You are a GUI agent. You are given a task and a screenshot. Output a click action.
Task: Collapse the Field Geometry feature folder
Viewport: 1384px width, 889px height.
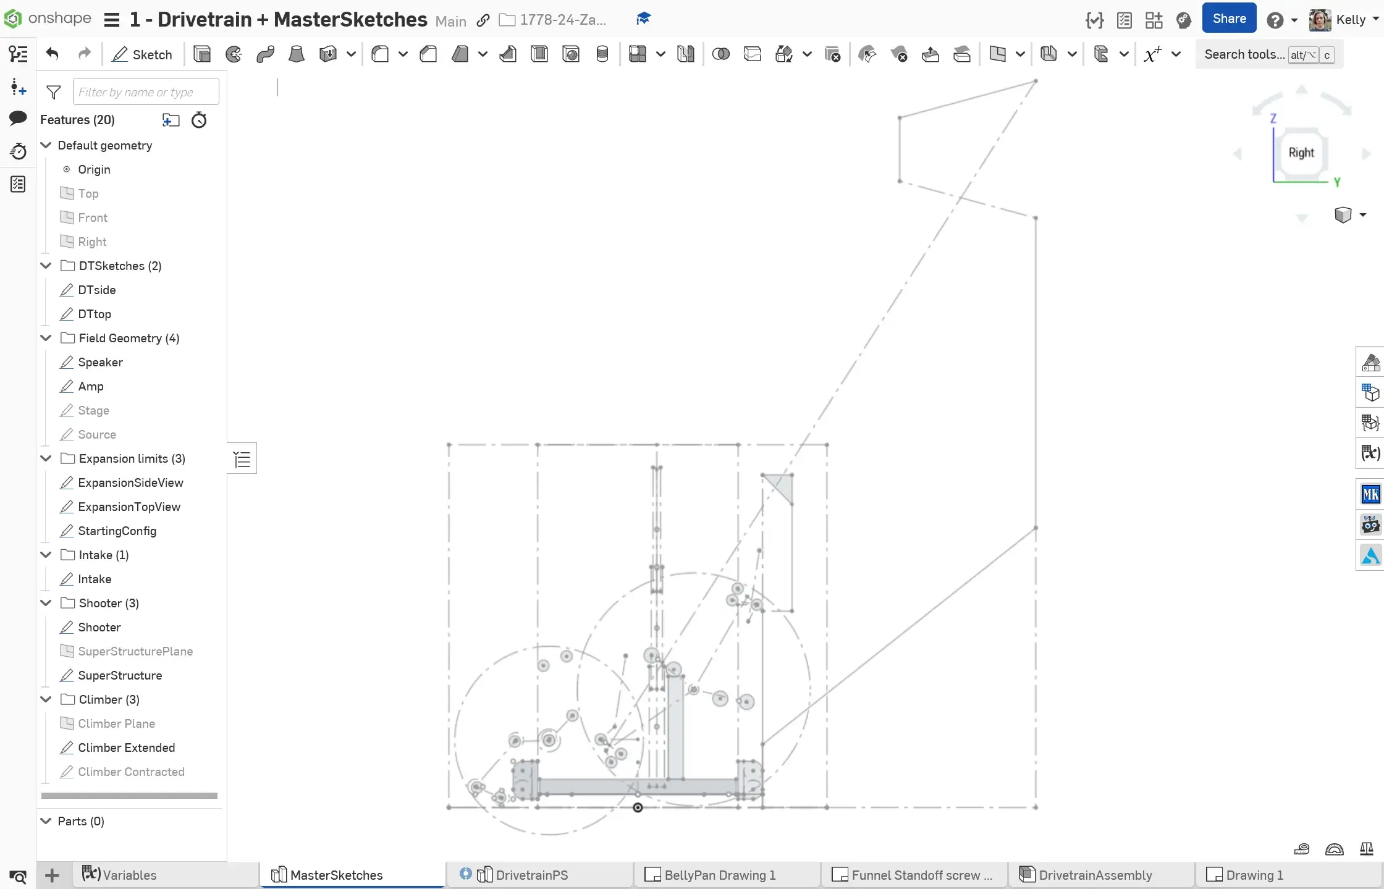(x=46, y=338)
